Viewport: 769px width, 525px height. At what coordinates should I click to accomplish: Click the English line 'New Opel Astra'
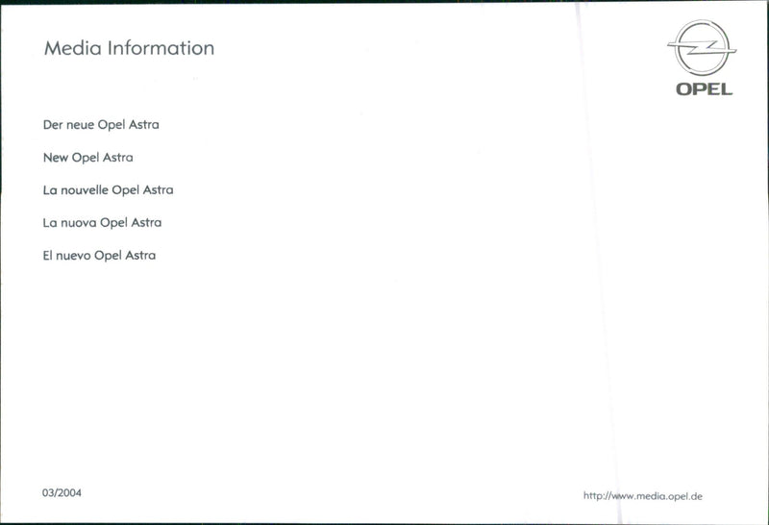pos(87,158)
